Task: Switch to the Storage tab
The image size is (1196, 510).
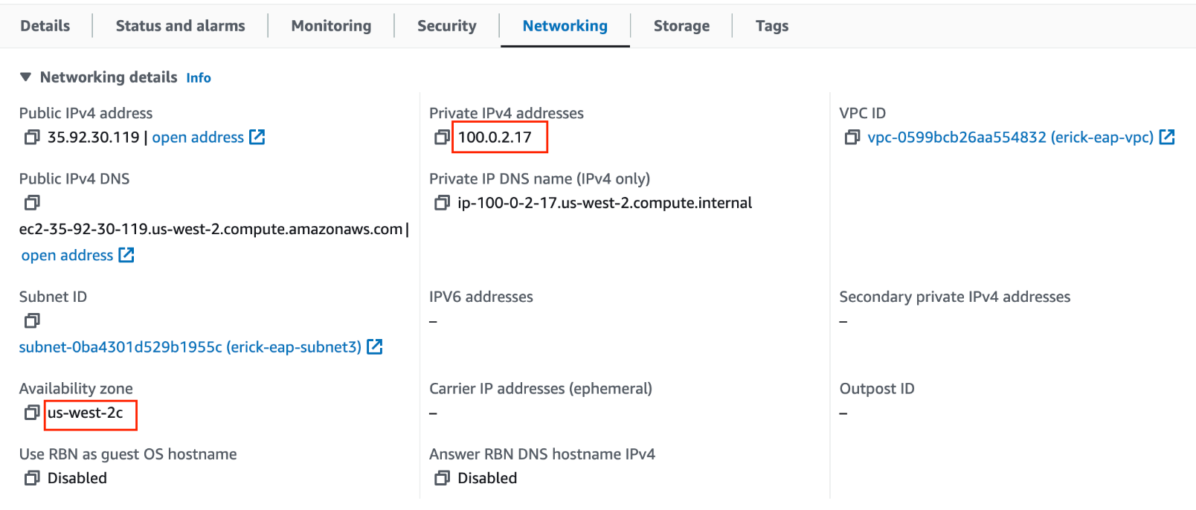Action: pyautogui.click(x=681, y=25)
